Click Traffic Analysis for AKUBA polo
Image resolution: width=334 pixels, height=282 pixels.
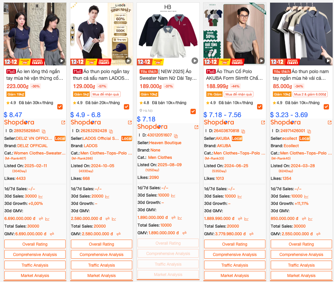pos(234,265)
